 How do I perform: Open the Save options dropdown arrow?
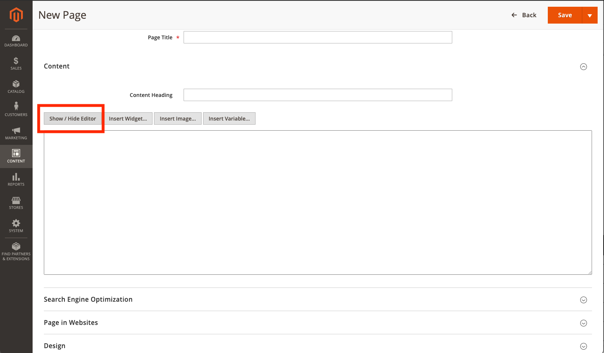(590, 15)
